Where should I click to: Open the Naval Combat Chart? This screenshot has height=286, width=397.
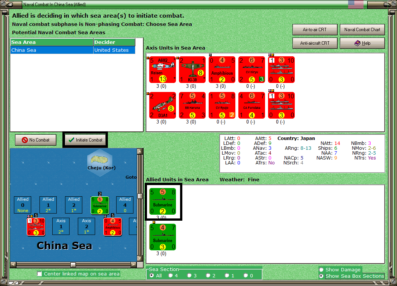pos(362,30)
